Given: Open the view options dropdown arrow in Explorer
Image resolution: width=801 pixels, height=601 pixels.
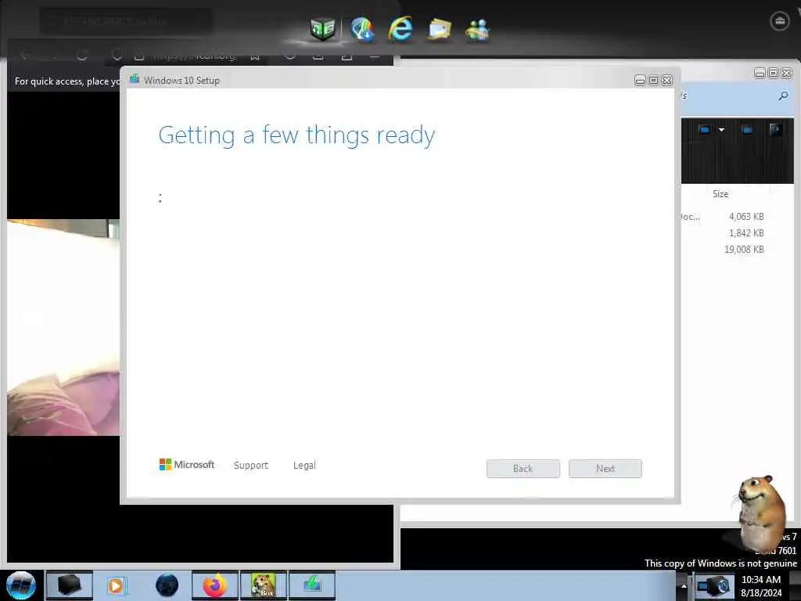Looking at the screenshot, I should tap(721, 130).
